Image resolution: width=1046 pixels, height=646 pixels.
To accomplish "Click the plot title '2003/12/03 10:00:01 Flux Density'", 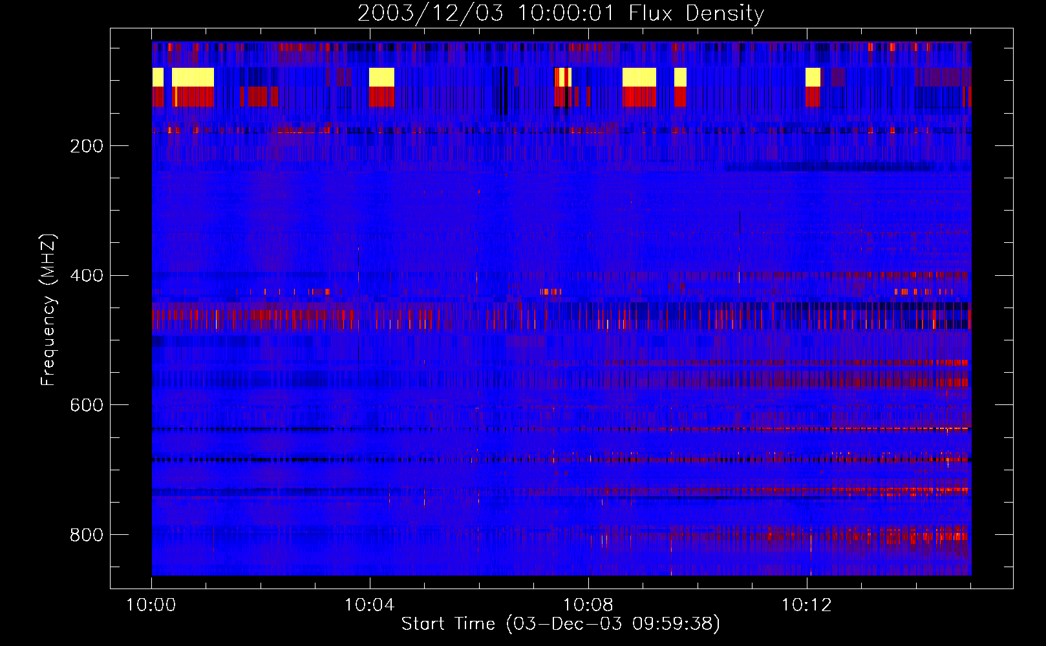I will click(x=560, y=13).
